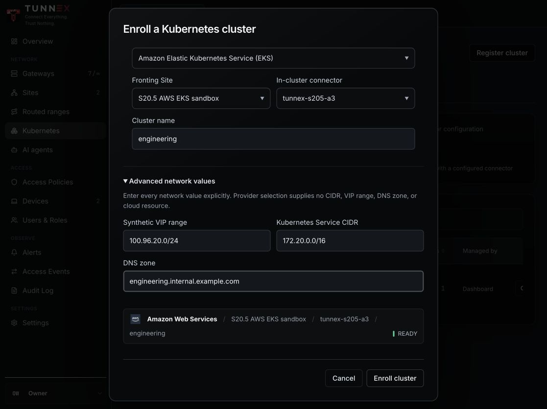The width and height of the screenshot is (547, 409).
Task: Collapse the Advanced network values section
Action: click(x=169, y=181)
